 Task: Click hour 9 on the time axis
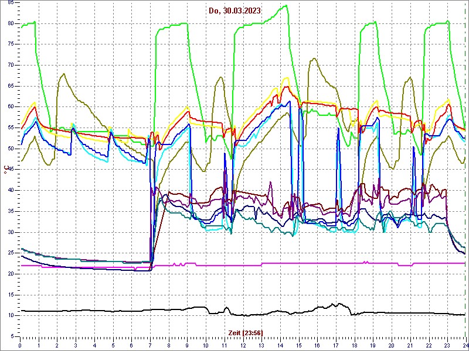187,344
